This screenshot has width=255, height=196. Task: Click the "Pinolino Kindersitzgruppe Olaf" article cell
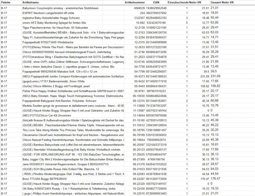tap(73, 174)
